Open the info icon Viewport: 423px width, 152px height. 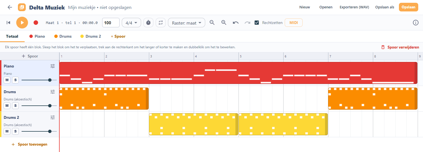click(416, 23)
